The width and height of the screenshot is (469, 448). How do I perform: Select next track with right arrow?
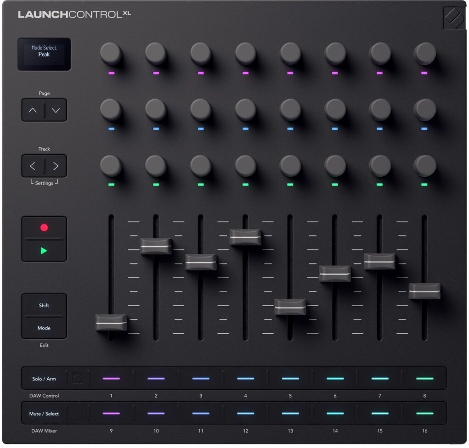(56, 166)
